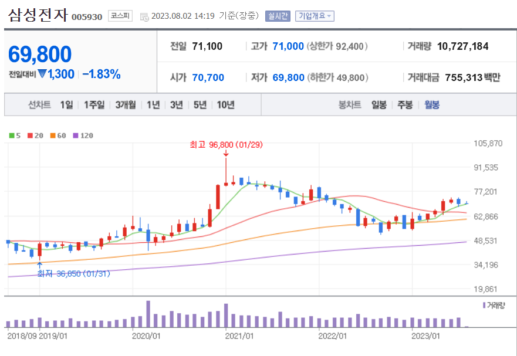Click the 2020/01 date axis label
The image size is (517, 356).
[x=146, y=336]
